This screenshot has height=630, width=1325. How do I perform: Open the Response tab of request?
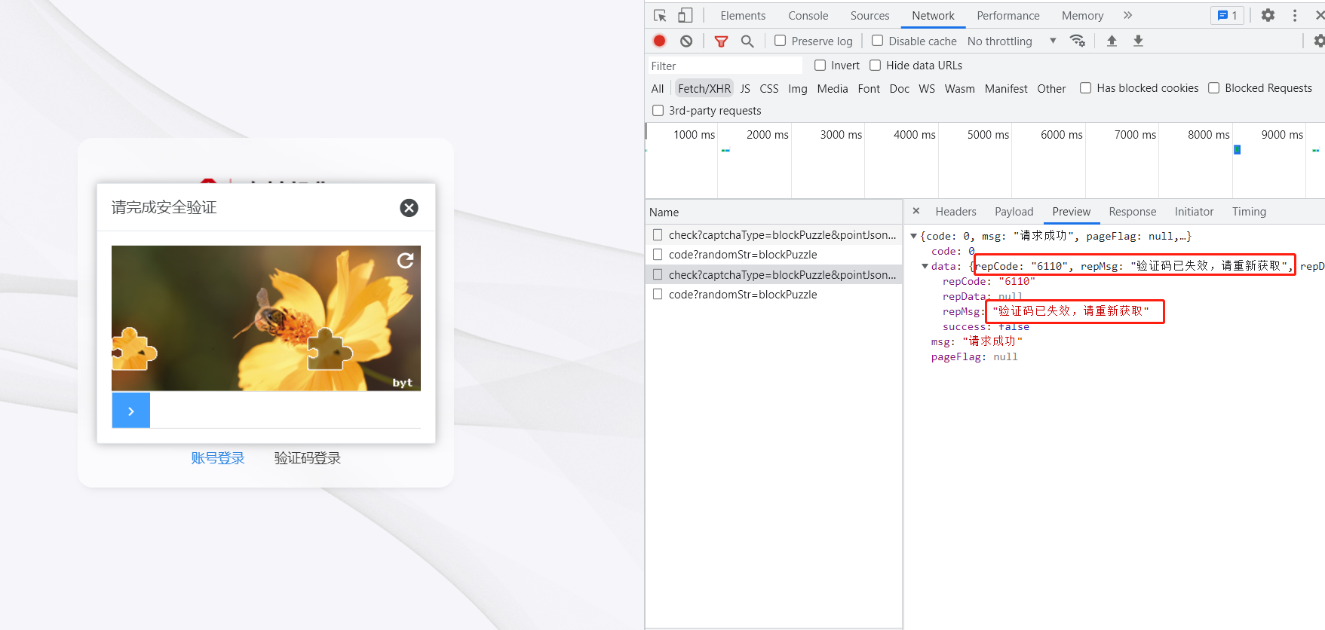tap(1133, 212)
